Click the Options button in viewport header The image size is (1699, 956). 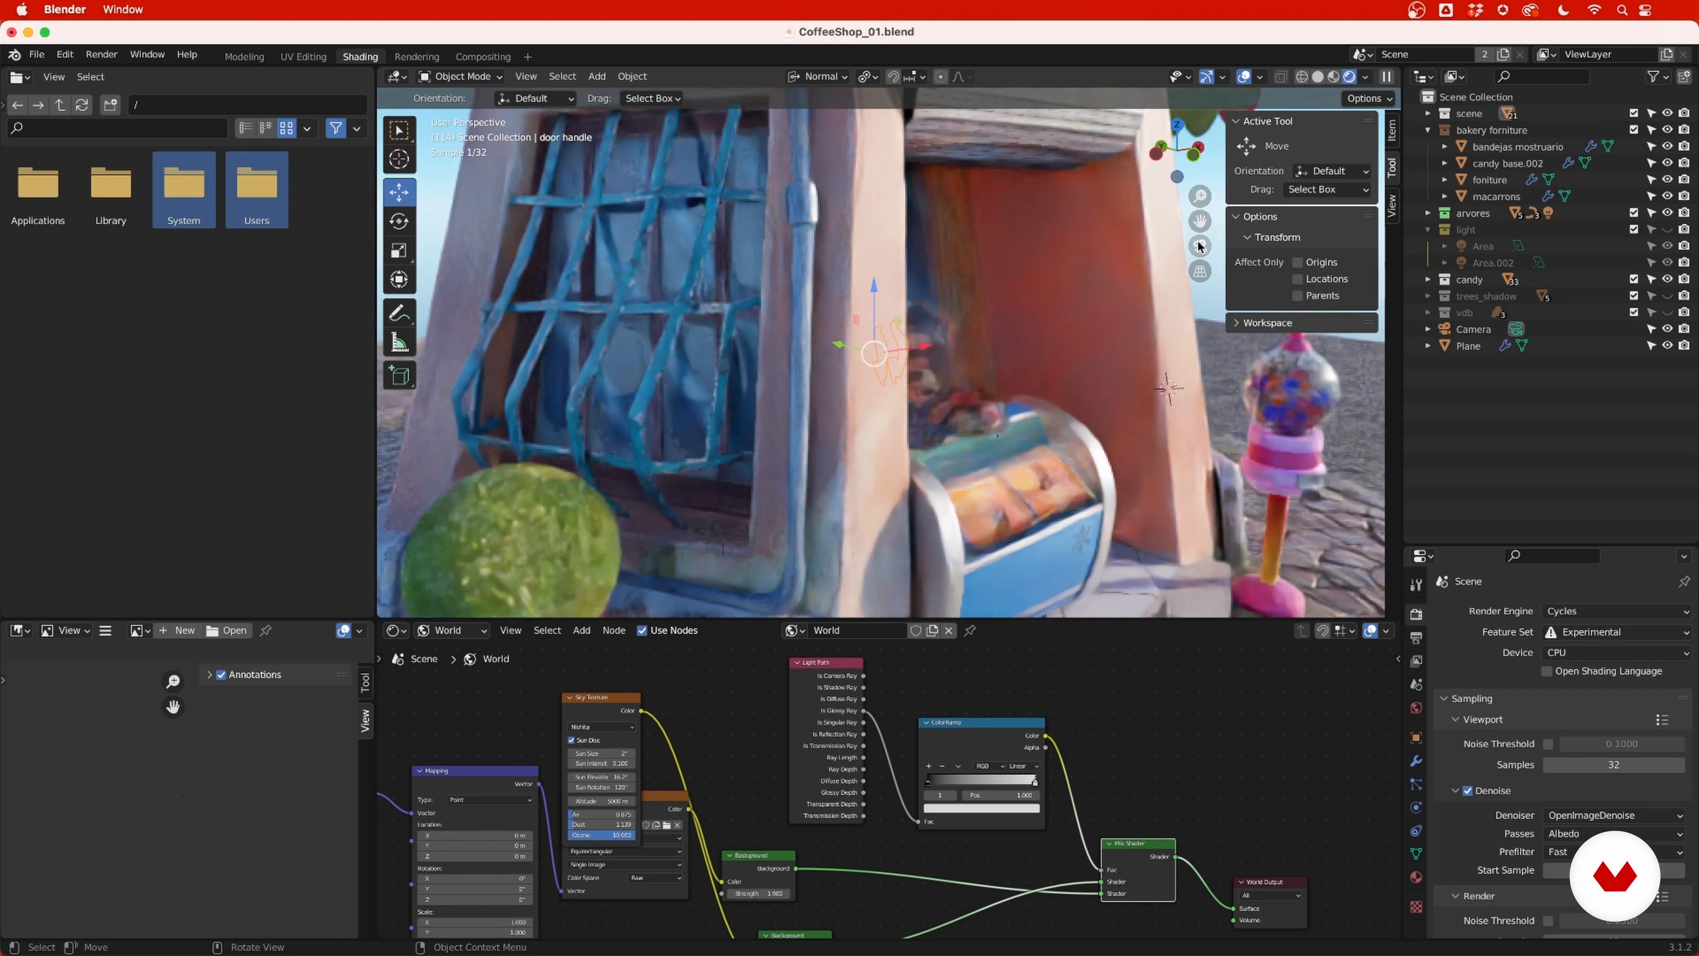(1369, 98)
